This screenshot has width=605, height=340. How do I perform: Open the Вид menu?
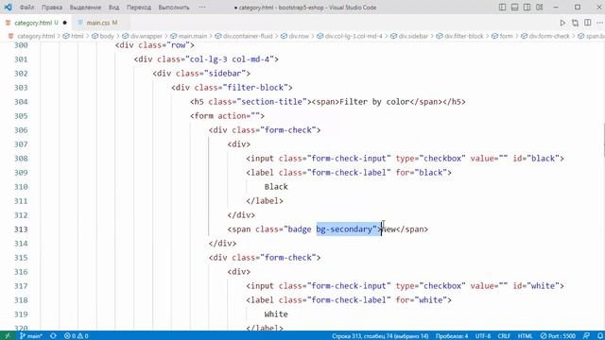pos(113,8)
